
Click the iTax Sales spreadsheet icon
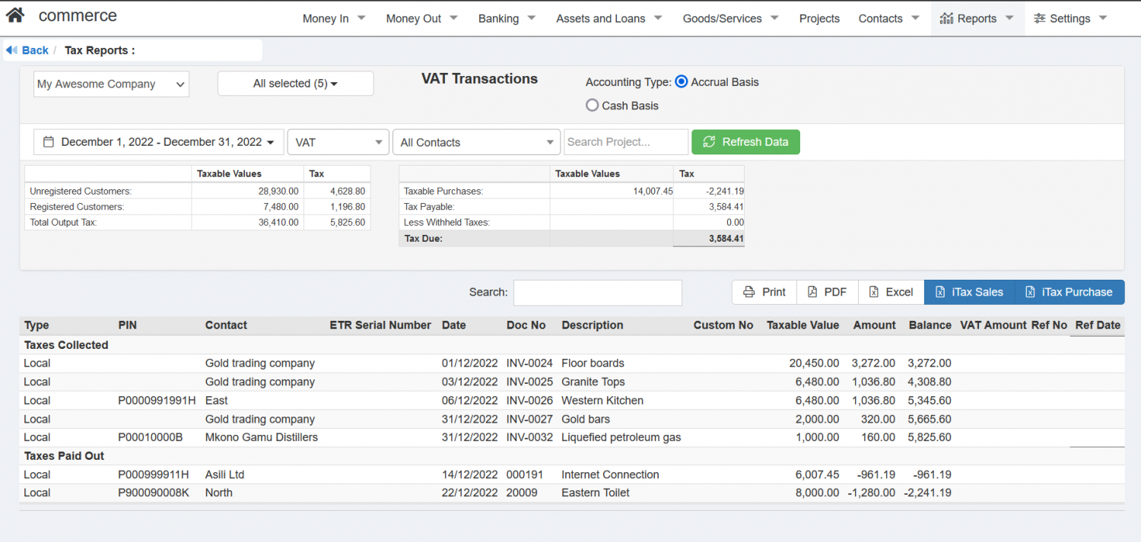[x=940, y=292]
